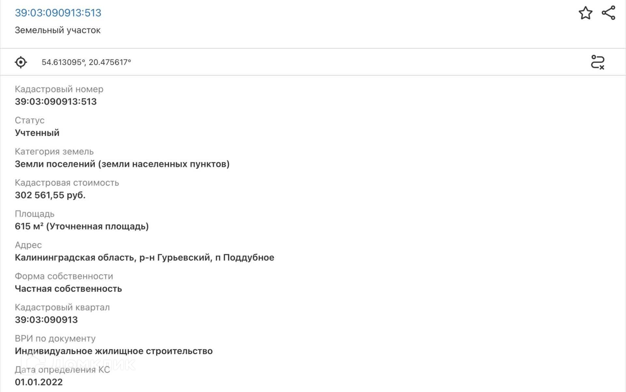Click the Кадастровая стоимость label
The width and height of the screenshot is (626, 392).
pyautogui.click(x=67, y=183)
